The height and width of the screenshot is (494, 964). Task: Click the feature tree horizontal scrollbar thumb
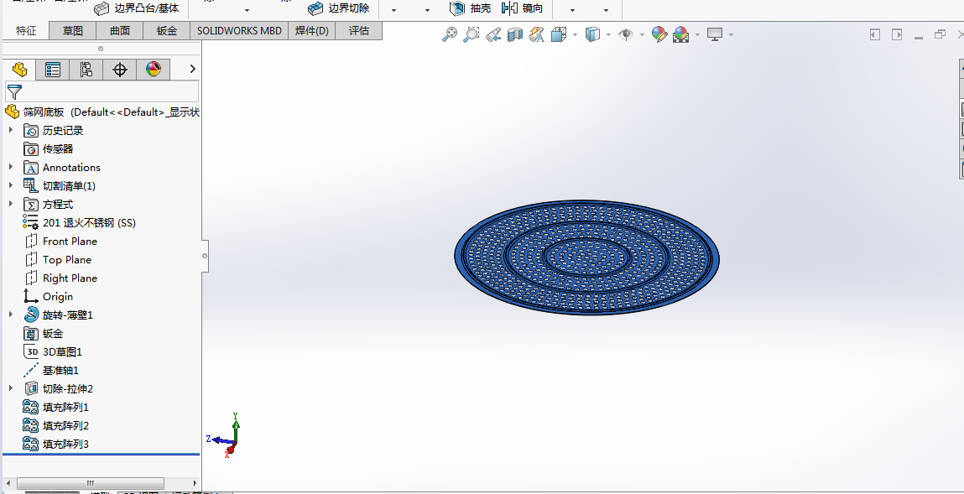pos(91,483)
